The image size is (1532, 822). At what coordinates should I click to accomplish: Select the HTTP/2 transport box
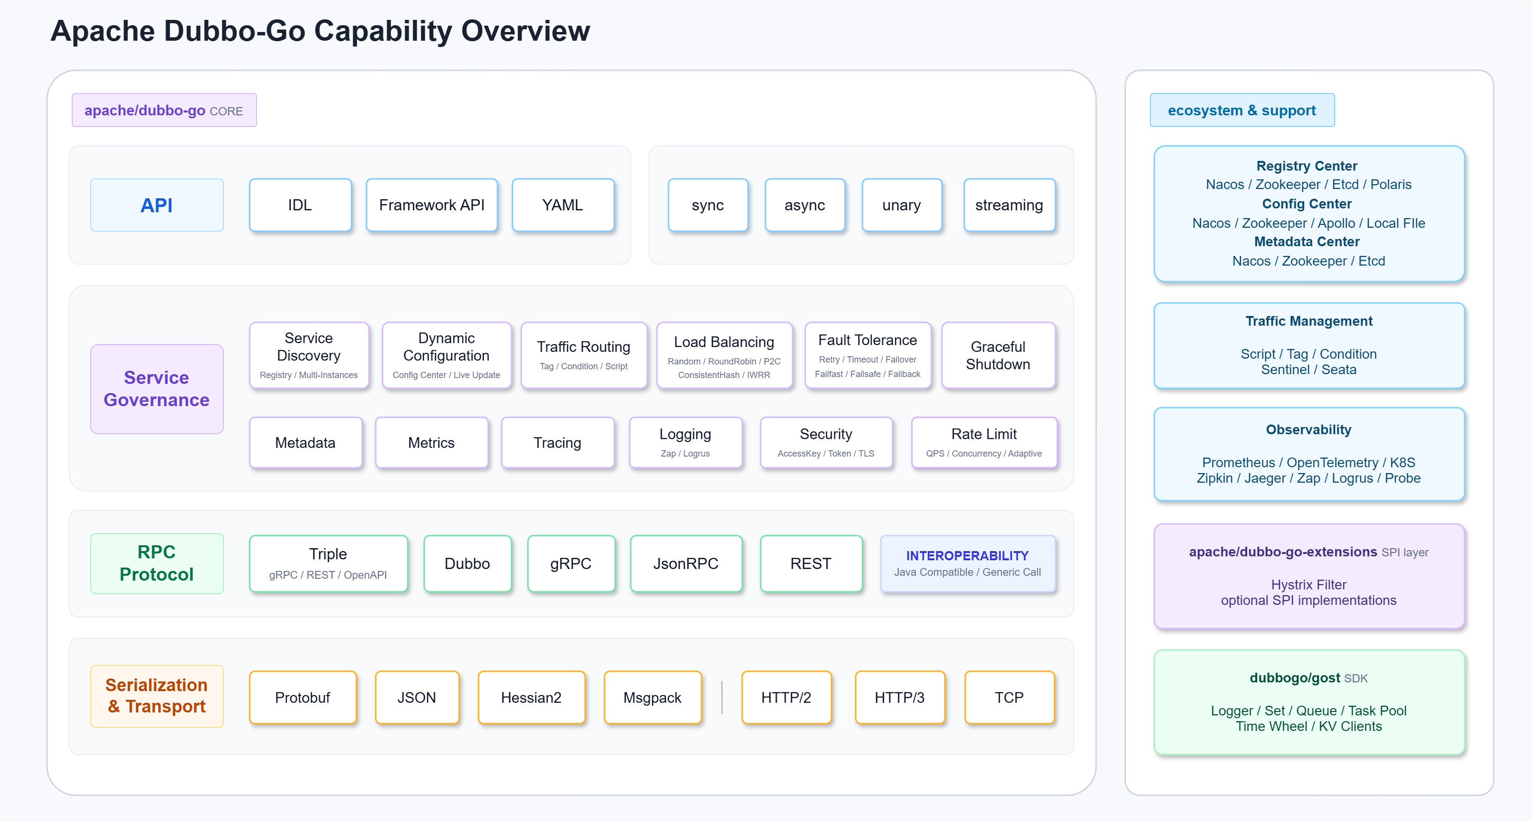pyautogui.click(x=786, y=697)
